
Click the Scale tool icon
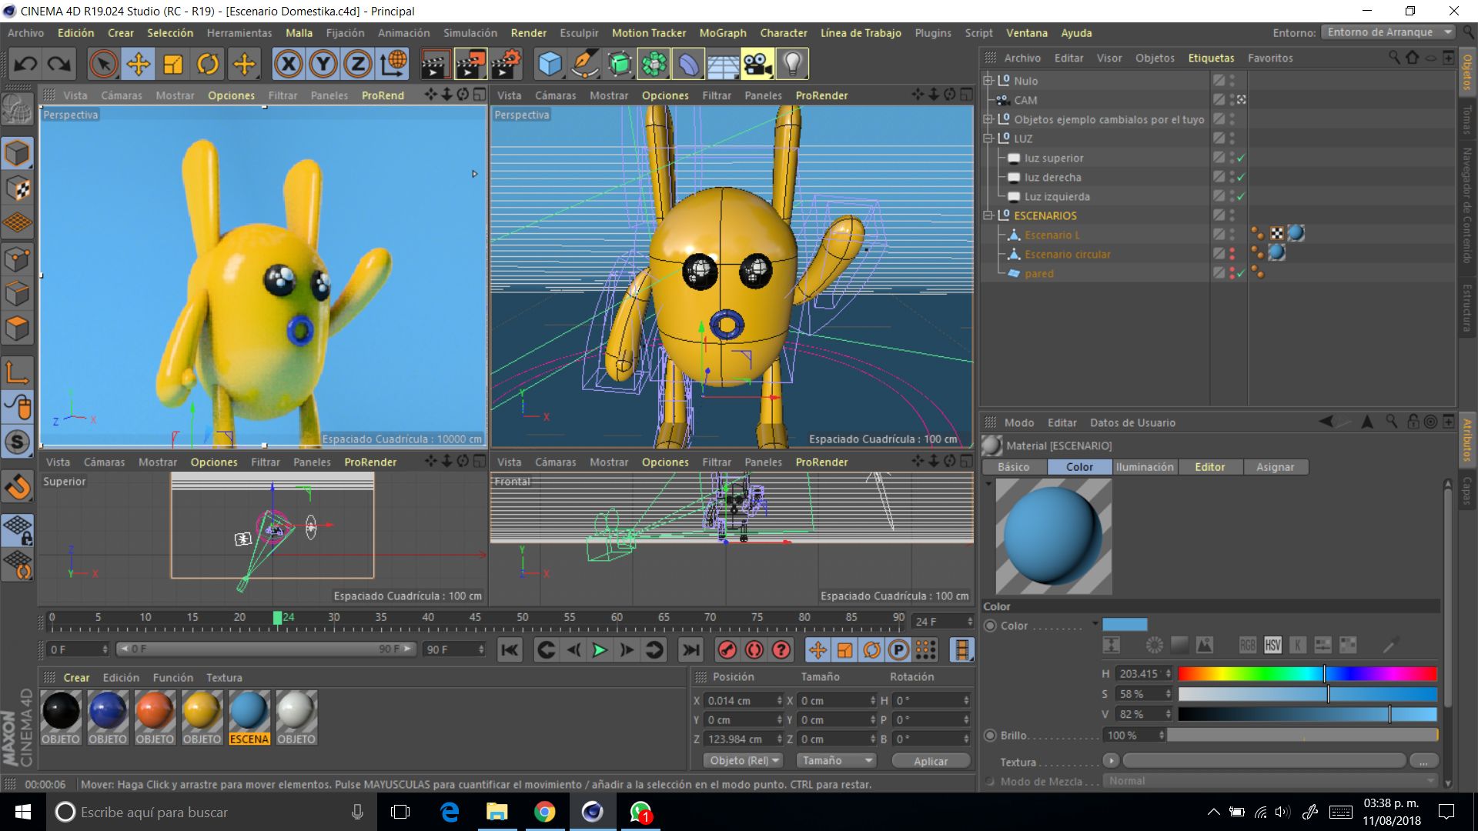[x=173, y=64]
